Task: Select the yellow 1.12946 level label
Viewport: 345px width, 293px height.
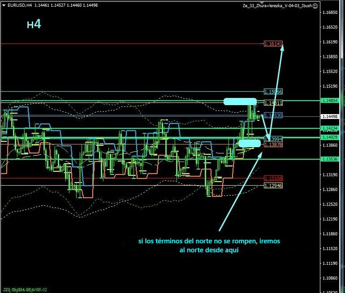Action: click(273, 186)
